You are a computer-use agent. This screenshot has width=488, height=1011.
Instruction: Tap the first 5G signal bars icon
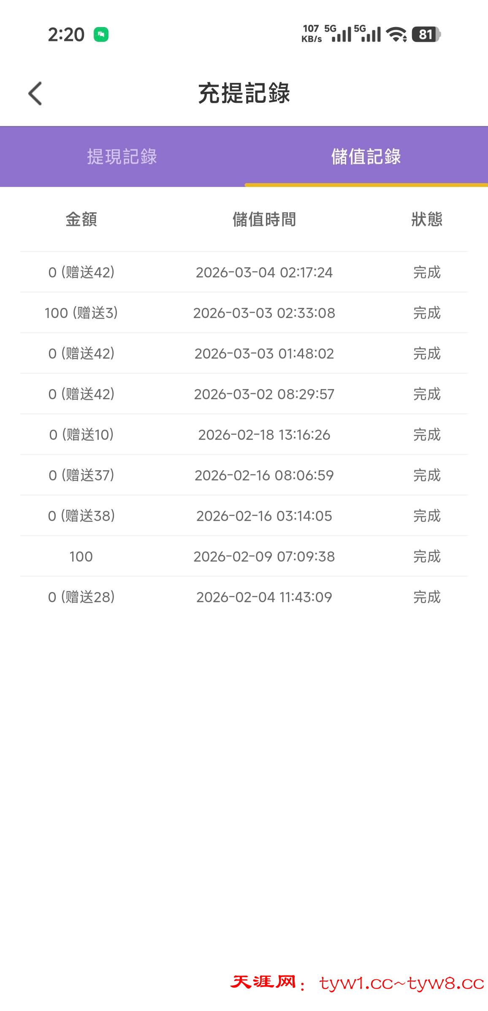pos(339,34)
